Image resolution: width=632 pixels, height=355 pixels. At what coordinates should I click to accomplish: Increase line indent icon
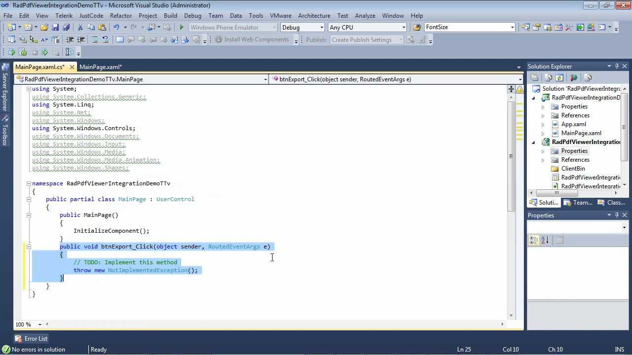(x=80, y=39)
